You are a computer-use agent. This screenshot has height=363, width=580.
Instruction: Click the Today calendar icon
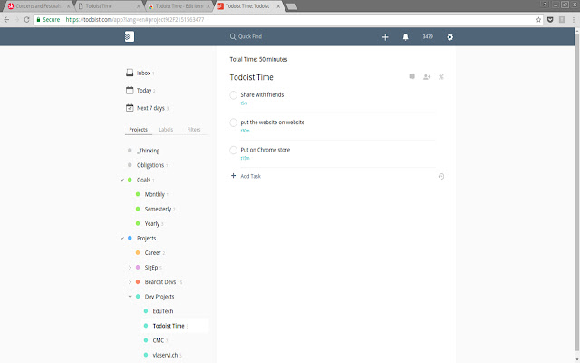click(x=130, y=91)
